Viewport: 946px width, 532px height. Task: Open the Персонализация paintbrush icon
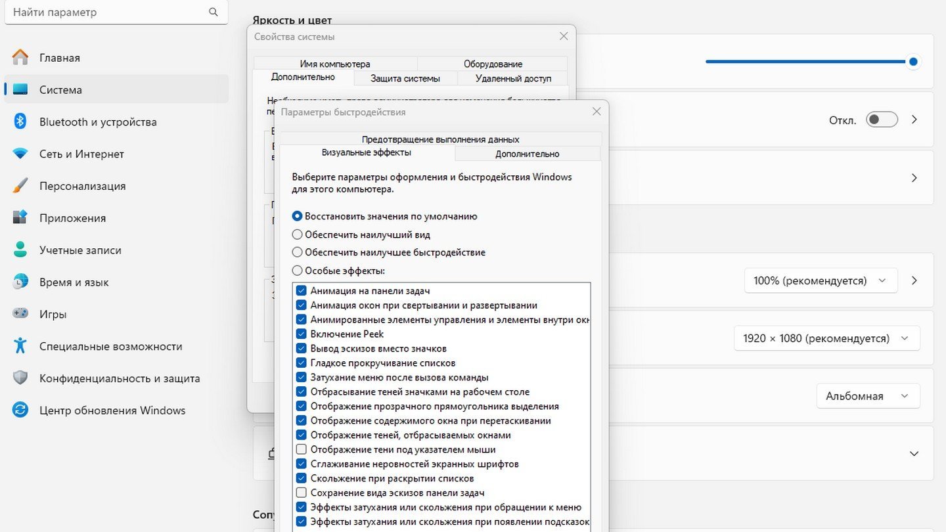20,186
